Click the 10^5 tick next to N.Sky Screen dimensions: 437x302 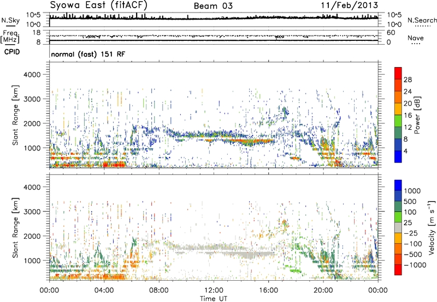click(x=33, y=15)
